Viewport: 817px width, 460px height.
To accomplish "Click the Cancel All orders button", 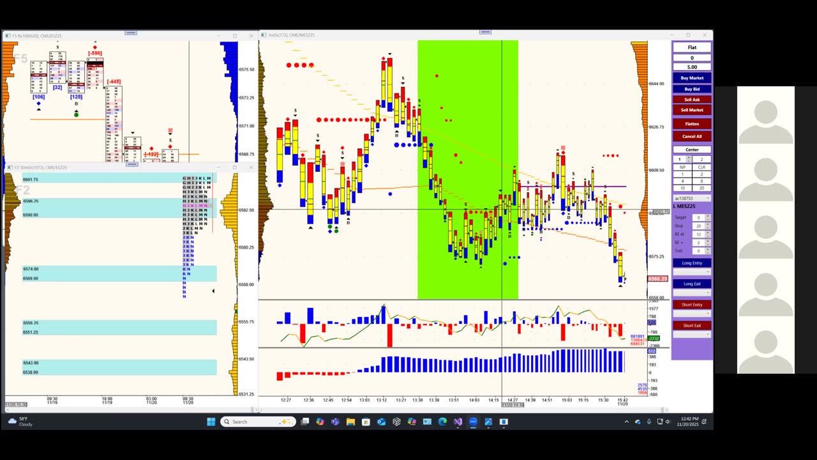I will [x=692, y=136].
